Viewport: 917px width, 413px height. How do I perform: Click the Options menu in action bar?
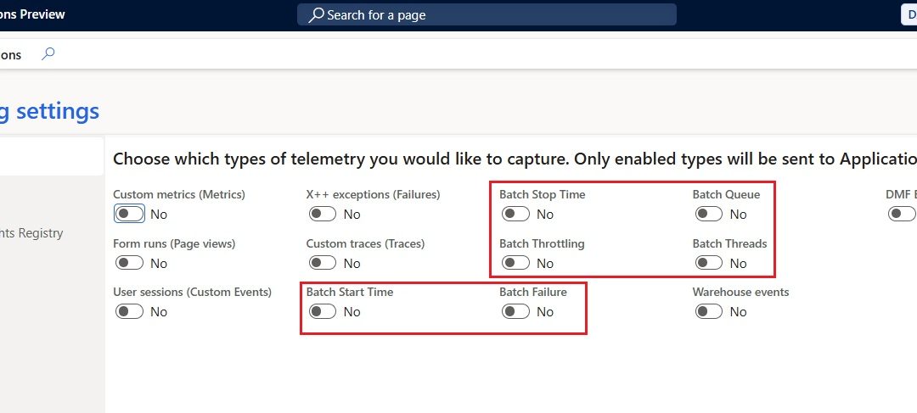pyautogui.click(x=11, y=54)
